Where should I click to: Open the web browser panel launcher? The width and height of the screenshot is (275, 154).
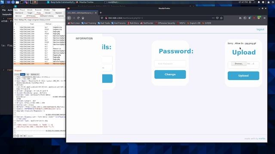tap(13, 2)
